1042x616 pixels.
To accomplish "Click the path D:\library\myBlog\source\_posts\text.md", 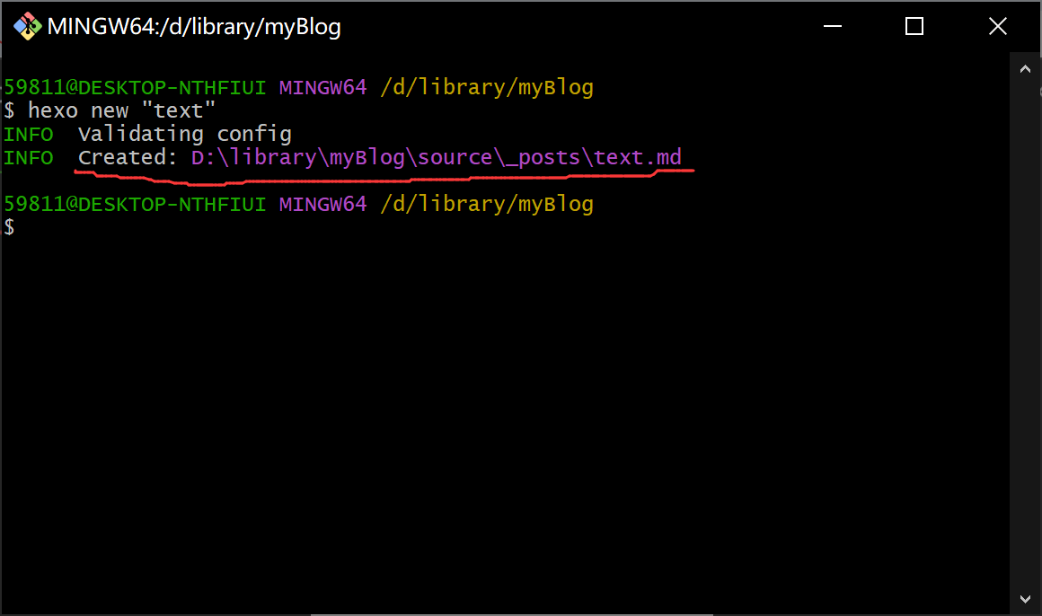I will (x=437, y=157).
